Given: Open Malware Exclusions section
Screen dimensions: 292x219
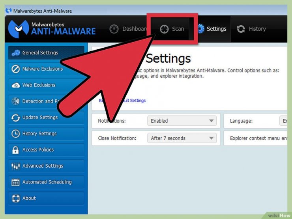Looking at the screenshot, I should point(46,69).
